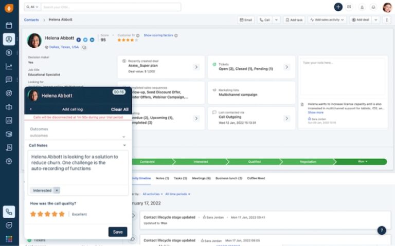Collapse the Call Notes section
Screen dimensions: 395x246
pyautogui.click(x=124, y=145)
